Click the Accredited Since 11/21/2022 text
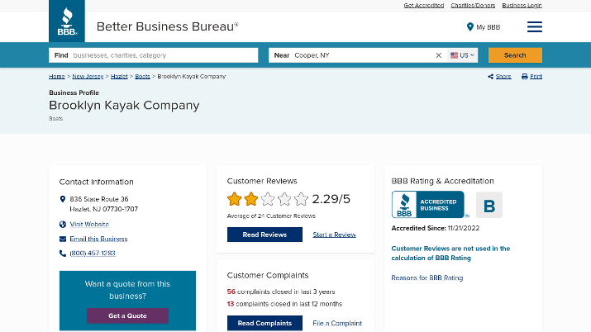This screenshot has height=332, width=591. click(436, 228)
